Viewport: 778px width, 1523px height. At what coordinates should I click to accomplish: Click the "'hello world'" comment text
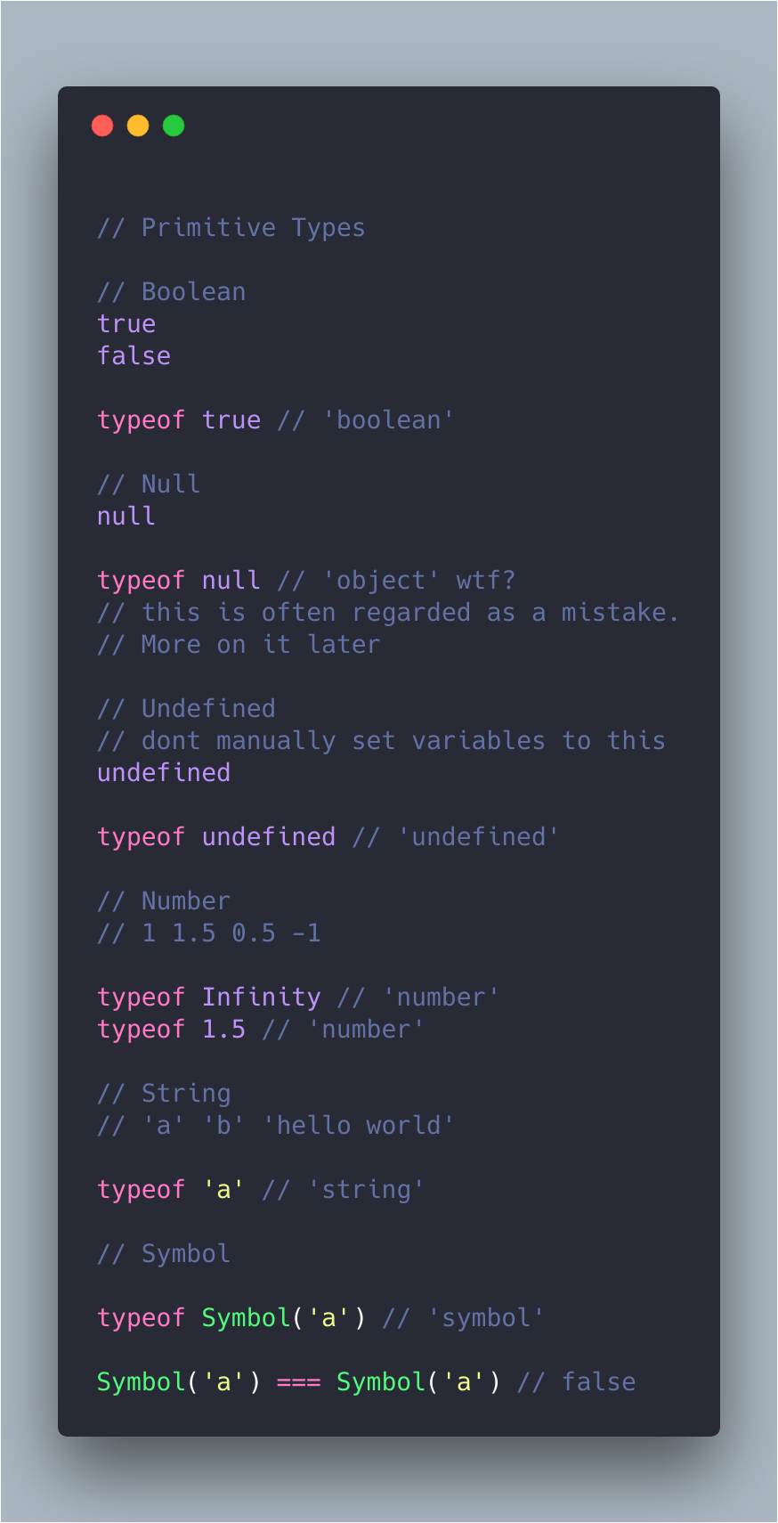pos(358,1126)
